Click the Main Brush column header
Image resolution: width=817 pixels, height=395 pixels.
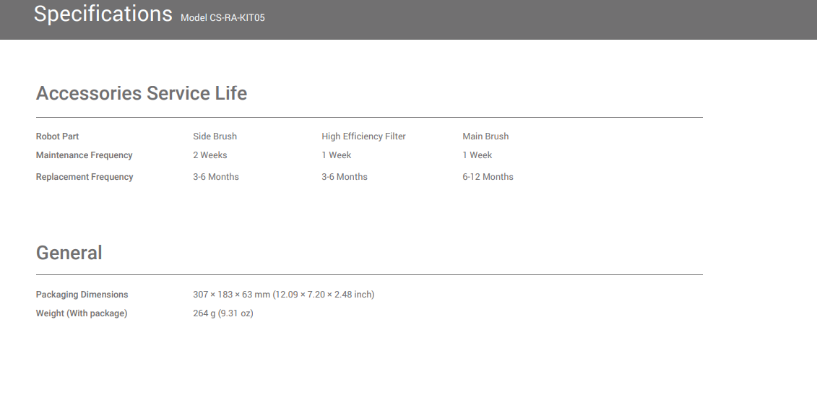click(x=485, y=136)
